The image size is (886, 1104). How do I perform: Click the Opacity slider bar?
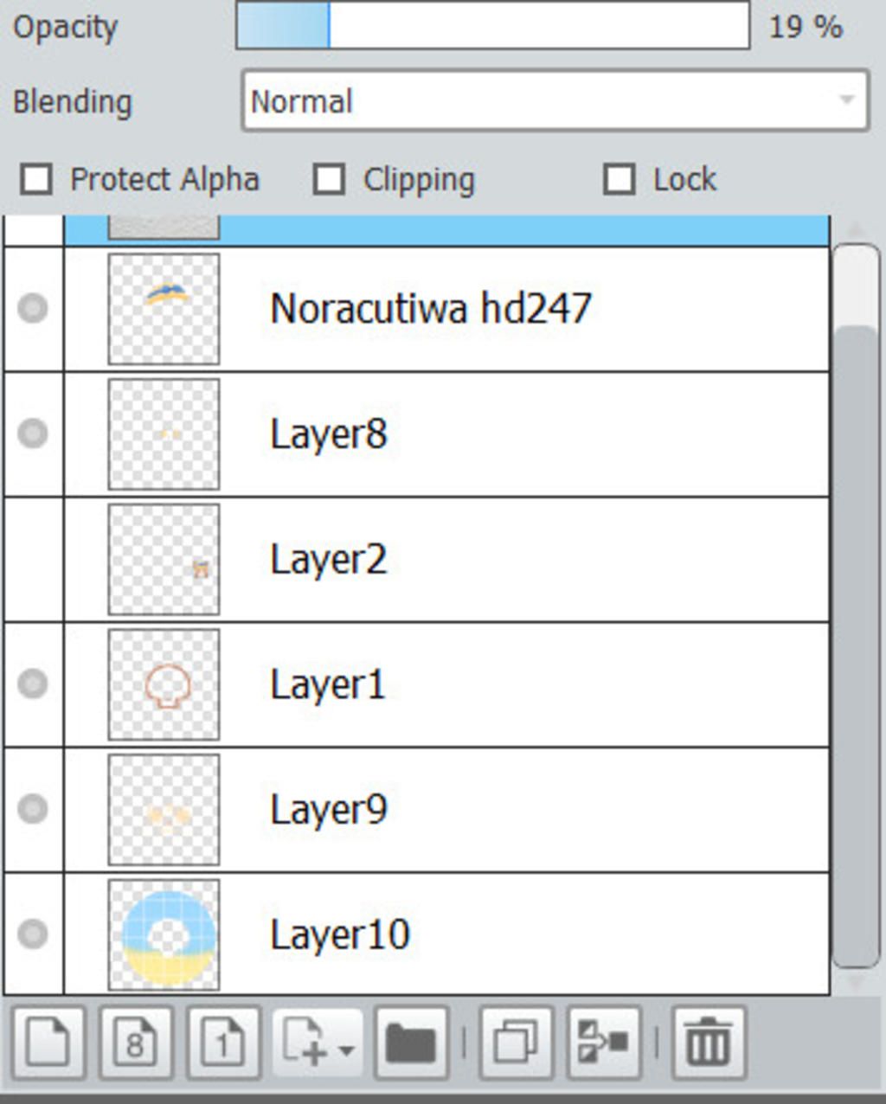(492, 26)
